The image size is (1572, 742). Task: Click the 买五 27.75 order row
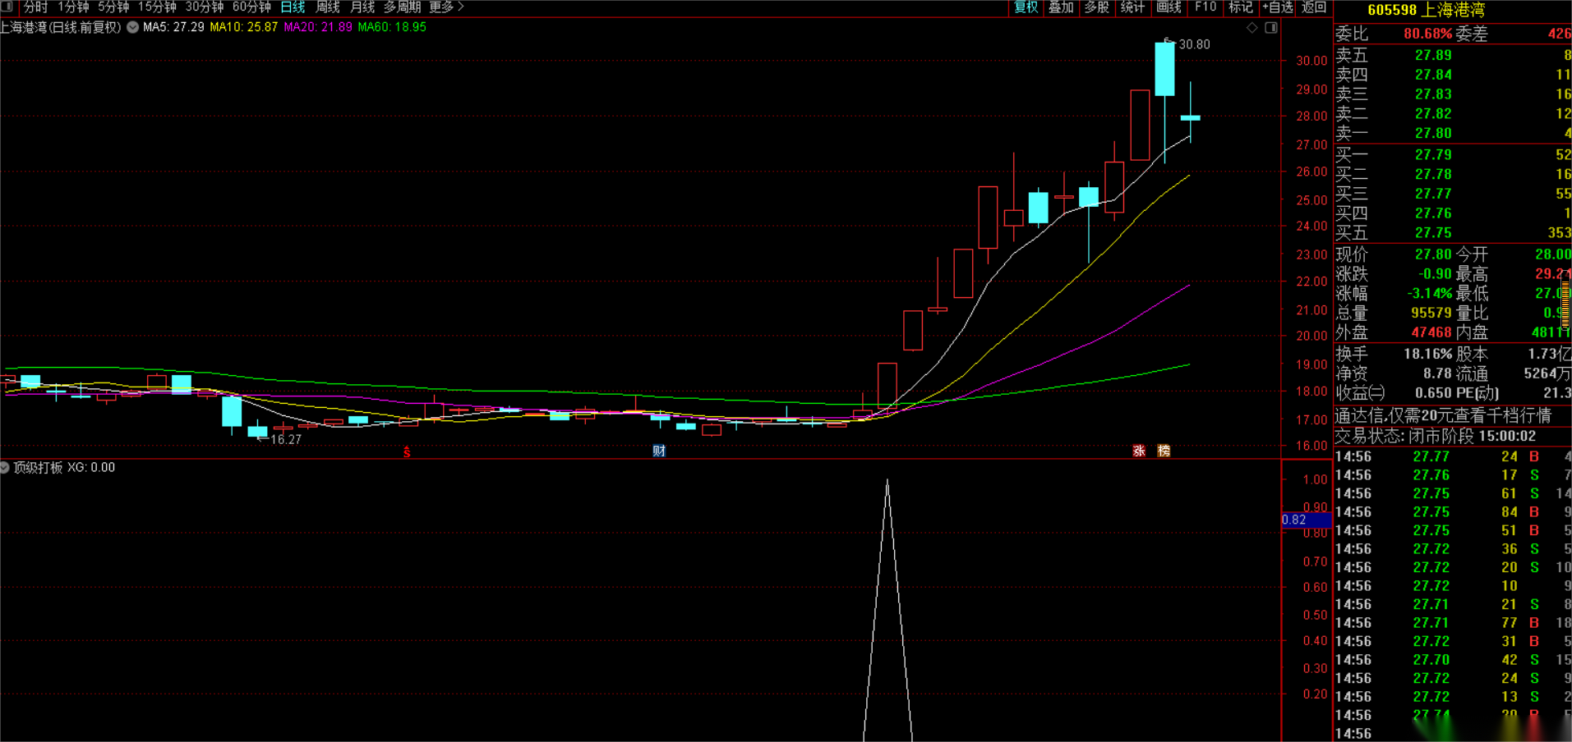[x=1453, y=233]
